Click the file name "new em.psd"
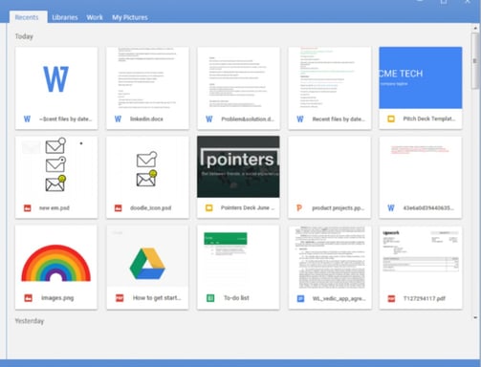The image size is (481, 367). click(x=55, y=208)
